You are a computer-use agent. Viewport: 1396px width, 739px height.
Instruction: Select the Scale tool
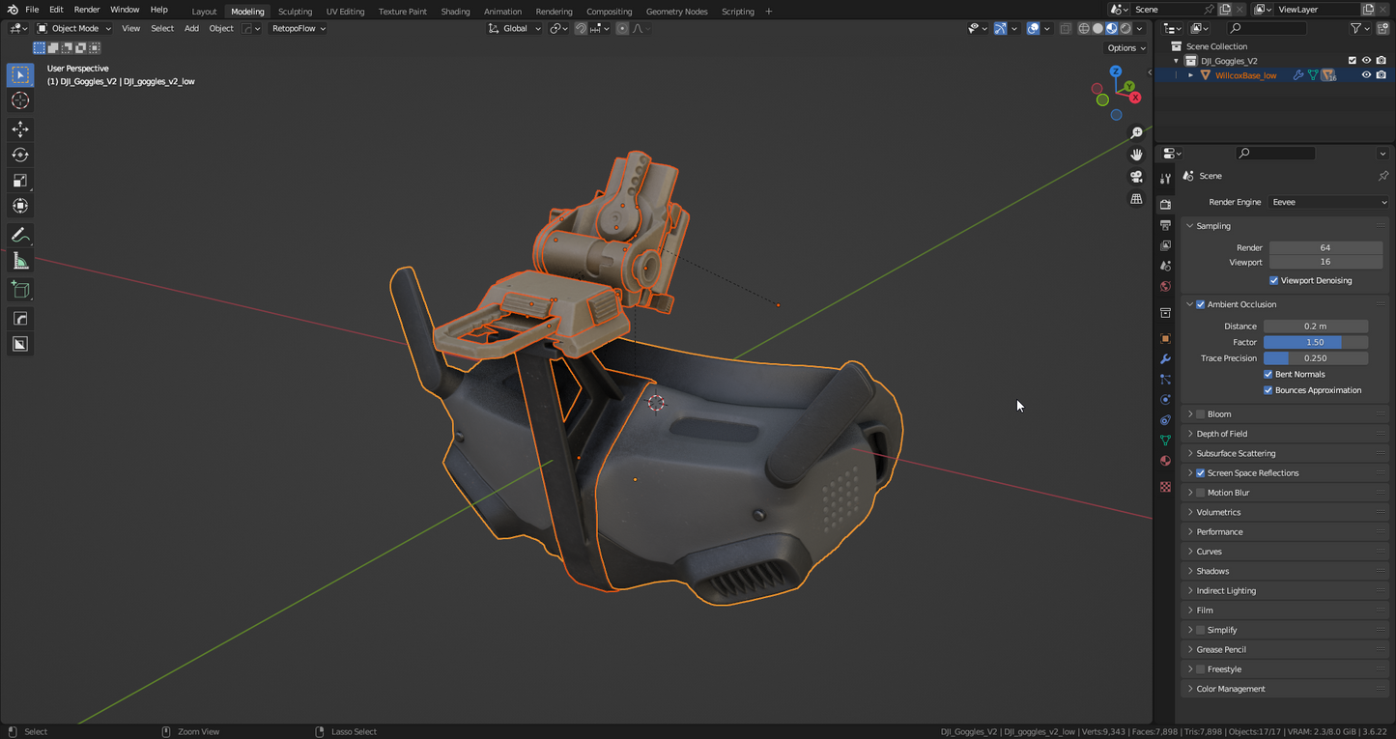point(20,181)
